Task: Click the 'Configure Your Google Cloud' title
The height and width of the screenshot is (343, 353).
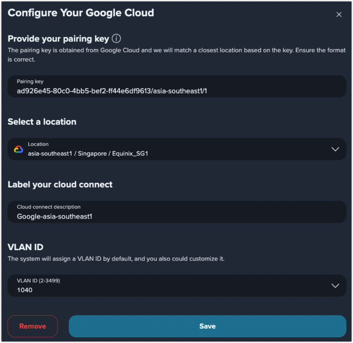Action: coord(81,13)
